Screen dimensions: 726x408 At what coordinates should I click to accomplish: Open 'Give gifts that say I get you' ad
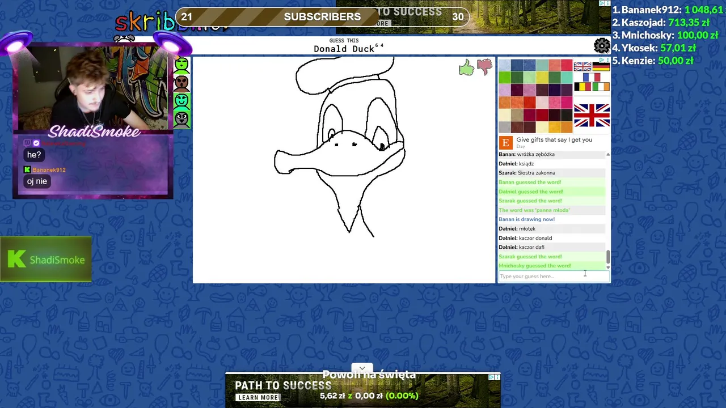coord(554,139)
